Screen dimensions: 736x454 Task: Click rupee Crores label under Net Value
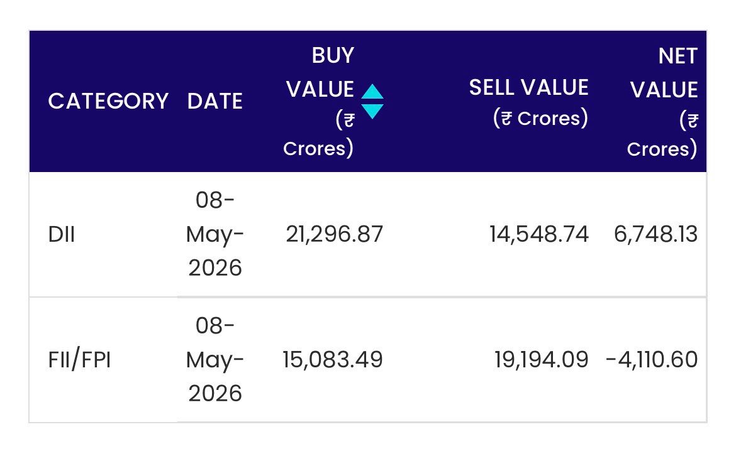point(662,135)
